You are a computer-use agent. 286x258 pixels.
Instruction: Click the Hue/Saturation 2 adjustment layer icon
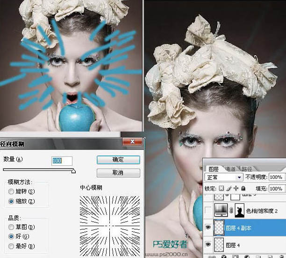point(221,209)
